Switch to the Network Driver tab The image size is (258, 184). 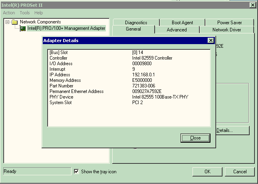click(x=226, y=30)
